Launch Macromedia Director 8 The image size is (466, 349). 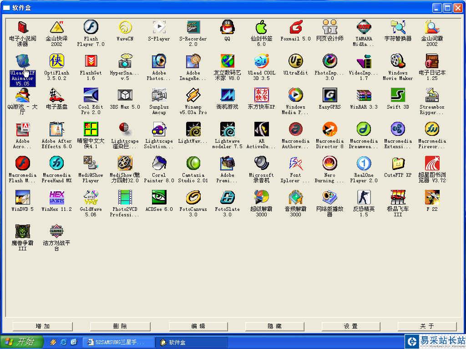(x=329, y=130)
